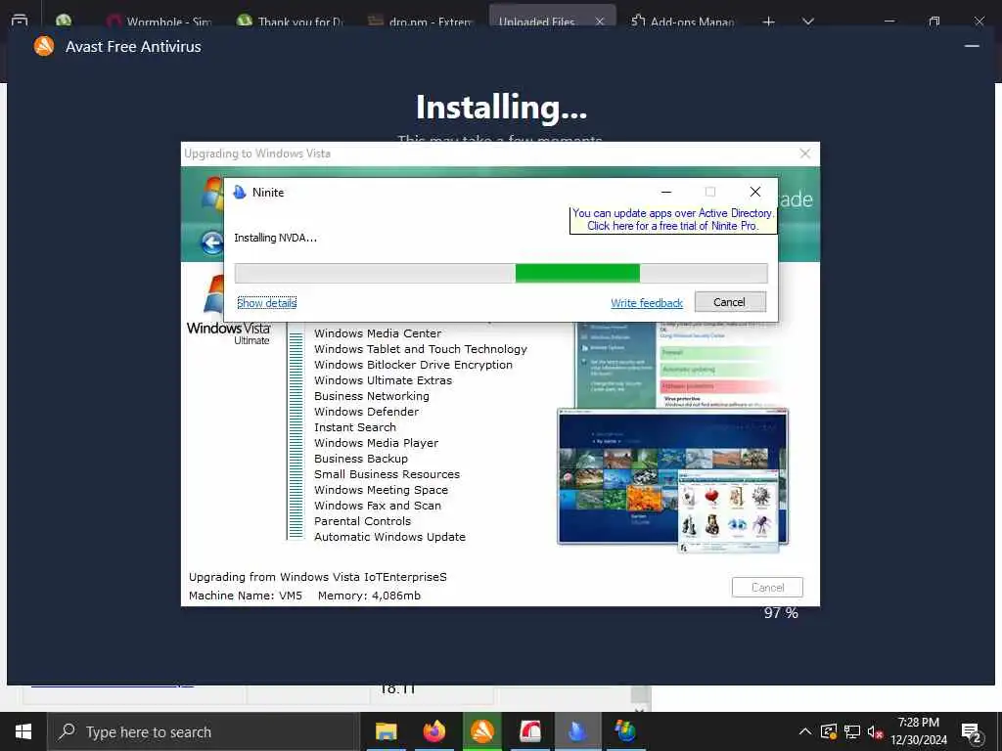1002x751 pixels.
Task: Click the sync/update tray icon
Action: pyautogui.click(x=828, y=731)
